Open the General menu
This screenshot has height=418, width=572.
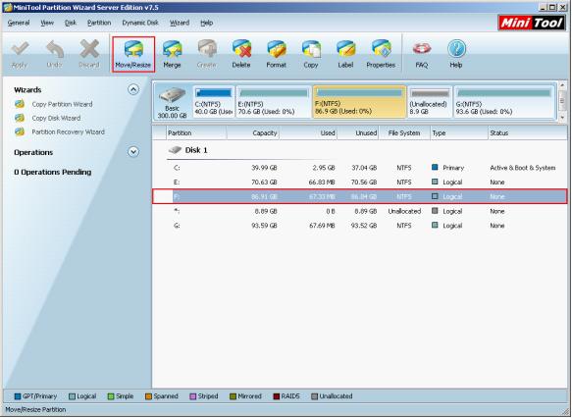point(19,23)
